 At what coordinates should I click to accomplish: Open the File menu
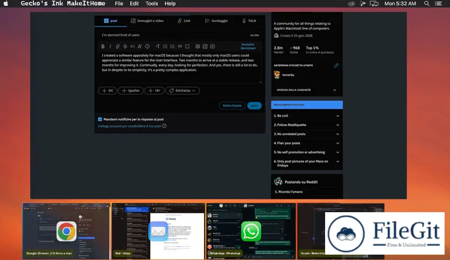pos(119,4)
